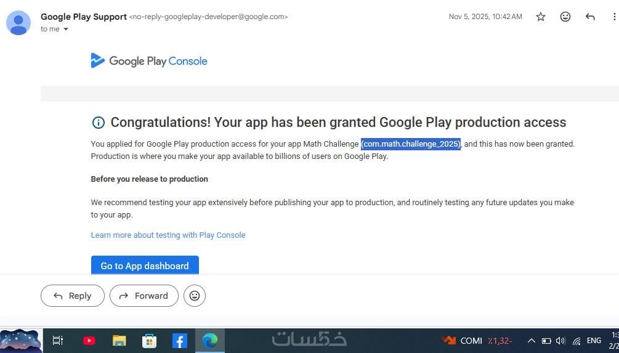
Task: Open File Explorer from the taskbar
Action: 119,341
